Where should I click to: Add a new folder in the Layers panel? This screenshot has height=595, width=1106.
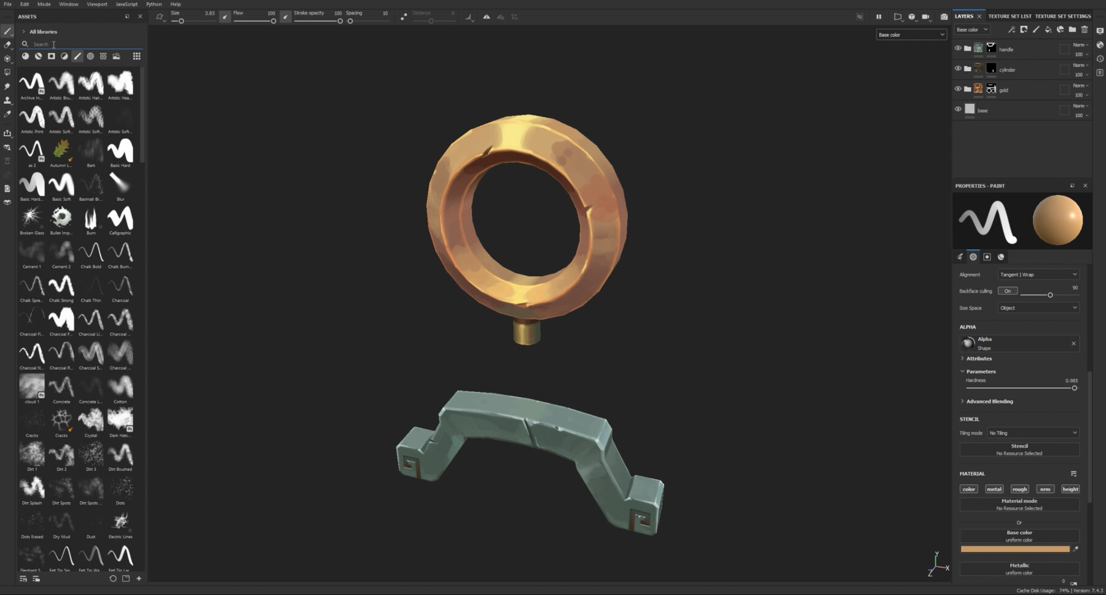click(x=1073, y=29)
